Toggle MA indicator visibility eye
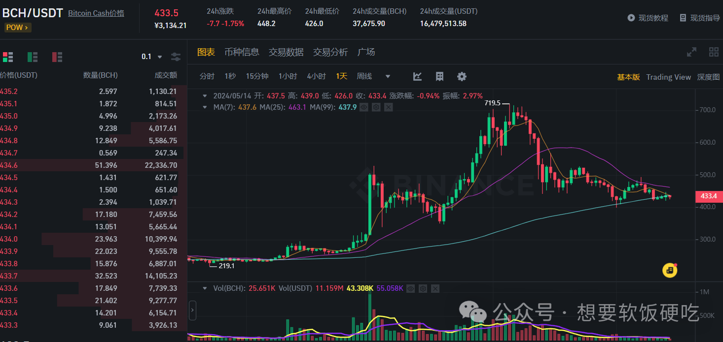Image resolution: width=723 pixels, height=342 pixels. click(364, 107)
